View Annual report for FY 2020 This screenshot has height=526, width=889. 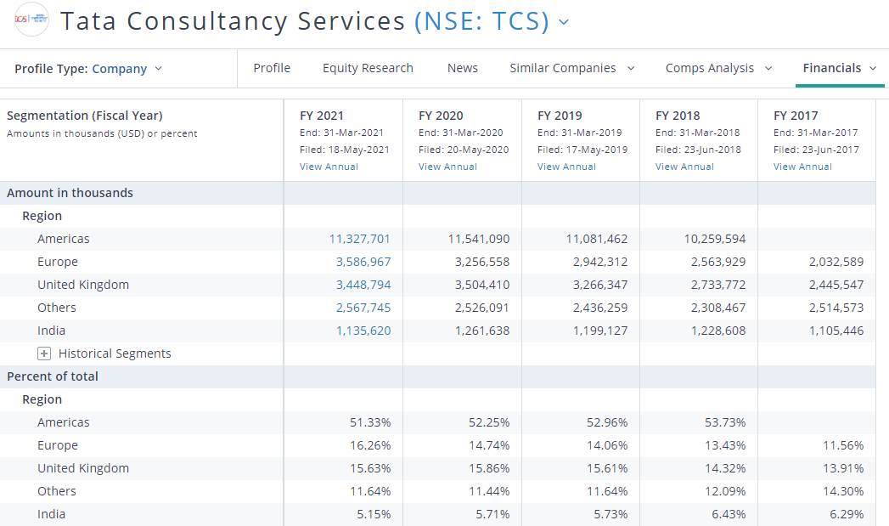pyautogui.click(x=447, y=167)
